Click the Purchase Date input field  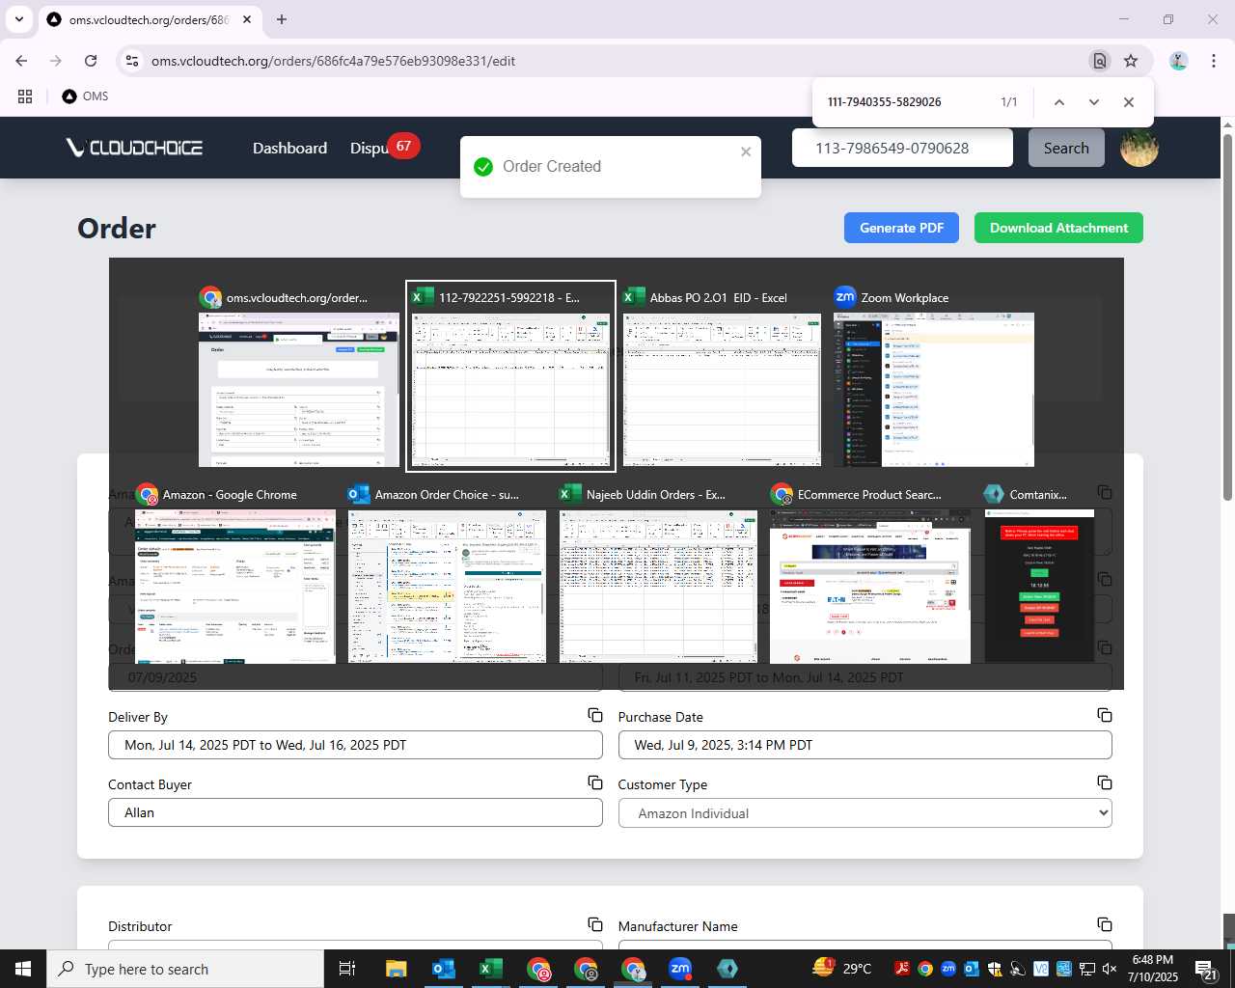(x=864, y=745)
